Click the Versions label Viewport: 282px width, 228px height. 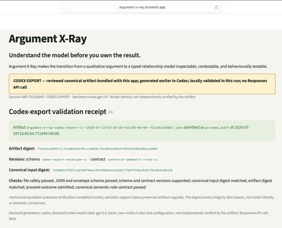point(17,159)
